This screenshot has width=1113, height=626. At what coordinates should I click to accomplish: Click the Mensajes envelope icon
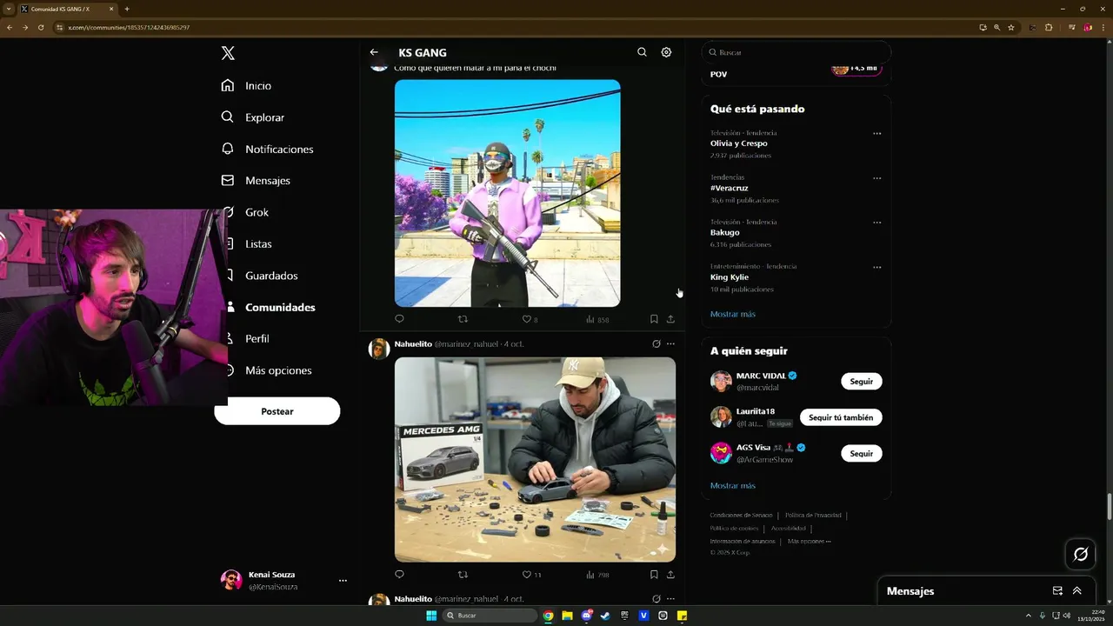click(x=228, y=181)
